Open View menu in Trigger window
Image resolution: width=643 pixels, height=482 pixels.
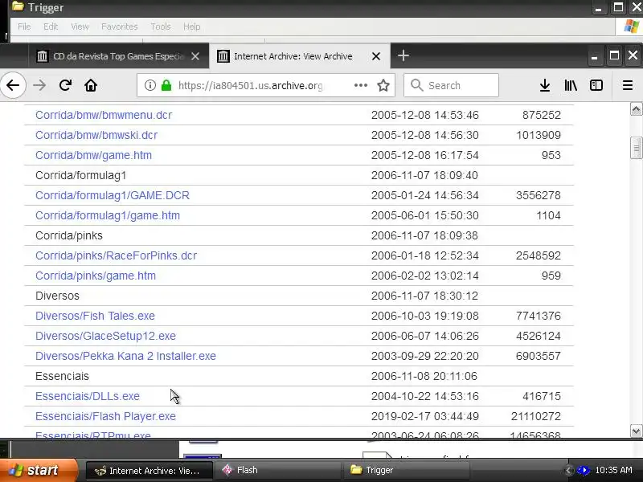tap(80, 27)
